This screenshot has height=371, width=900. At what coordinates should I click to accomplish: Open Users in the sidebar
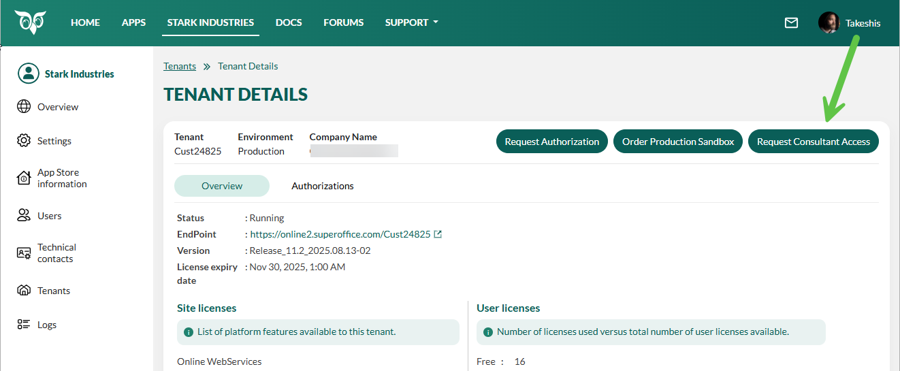tap(50, 216)
